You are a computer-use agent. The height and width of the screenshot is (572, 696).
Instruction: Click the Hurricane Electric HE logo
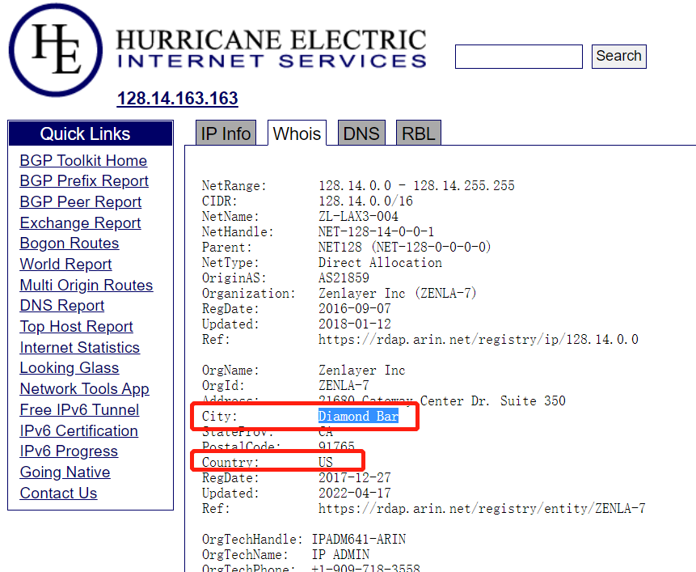click(x=56, y=49)
